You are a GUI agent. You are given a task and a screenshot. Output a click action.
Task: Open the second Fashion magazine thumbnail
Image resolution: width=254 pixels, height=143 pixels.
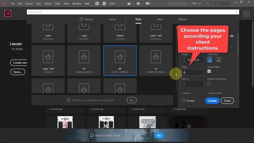pyautogui.click(x=106, y=122)
